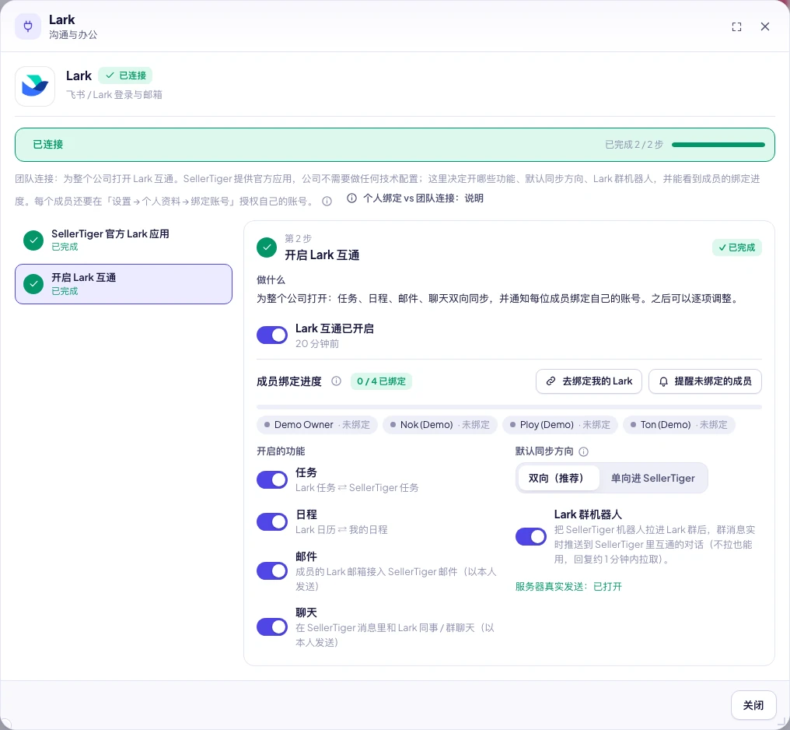Select 单向进 SellerTiger sync direction
Screen dimensions: 790x730
click(x=653, y=478)
